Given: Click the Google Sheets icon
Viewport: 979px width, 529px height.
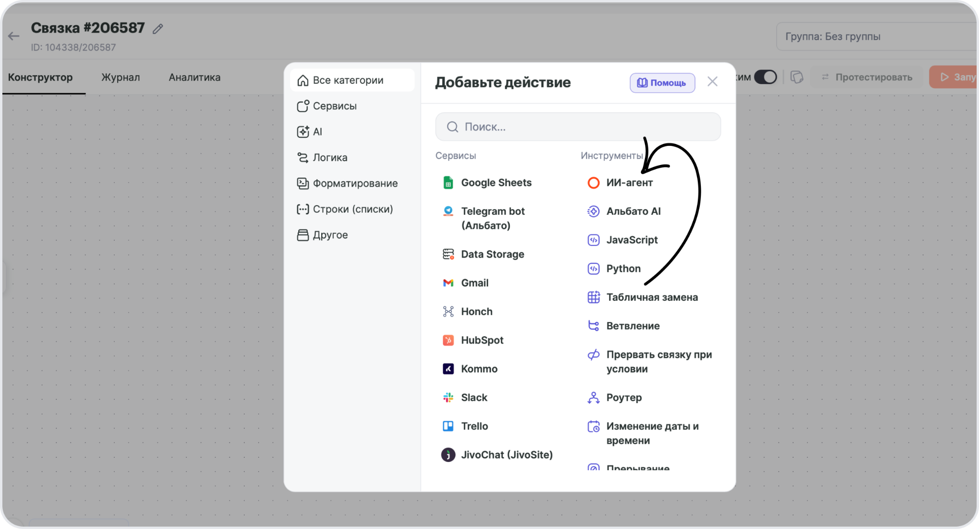Looking at the screenshot, I should (x=448, y=183).
